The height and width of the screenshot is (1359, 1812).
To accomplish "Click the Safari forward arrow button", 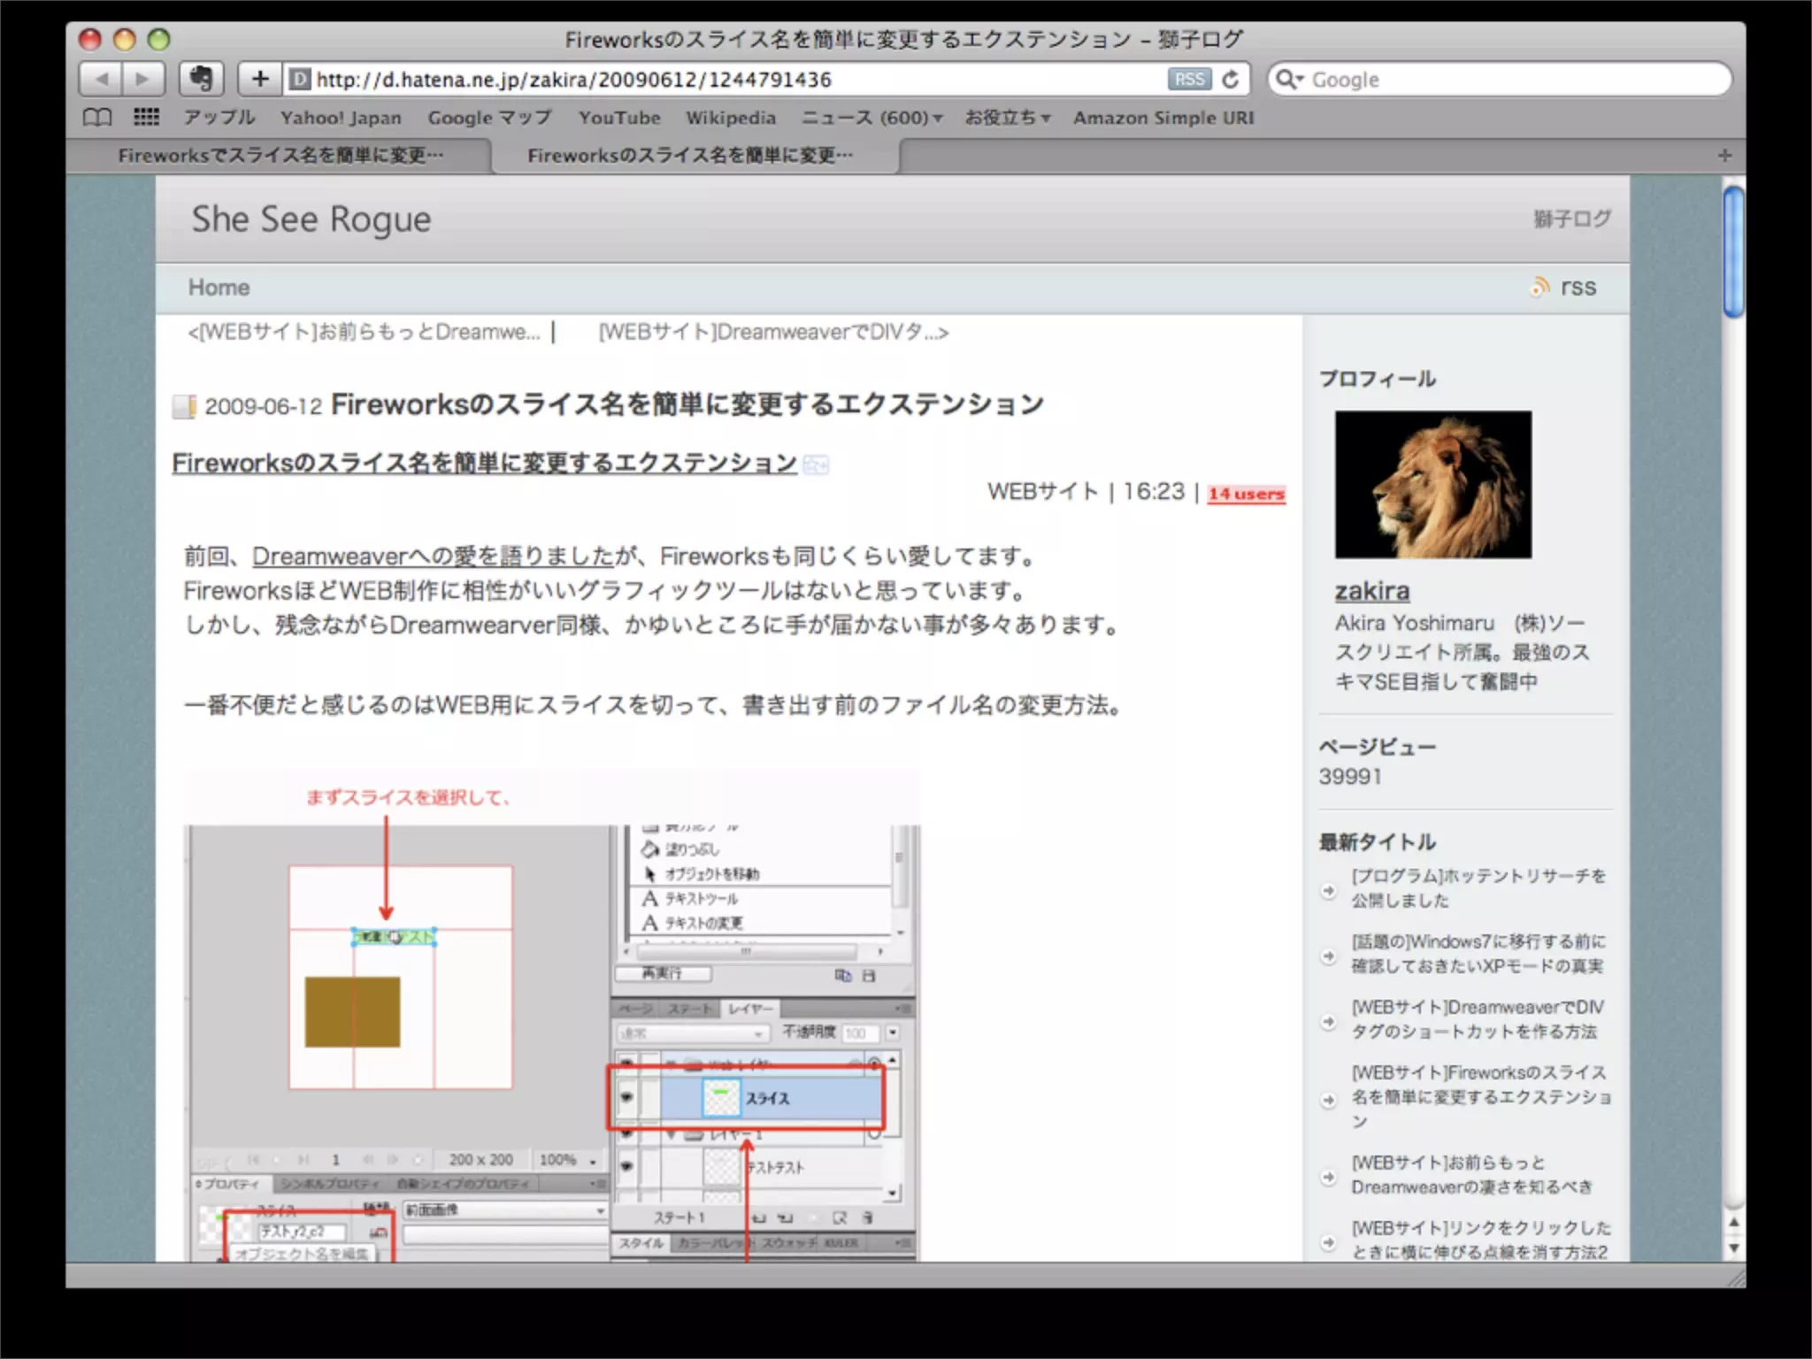I will [142, 80].
